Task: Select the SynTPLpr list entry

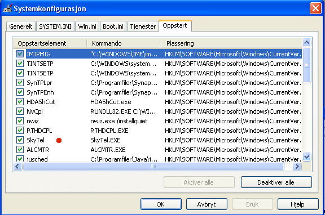Action: click(39, 83)
